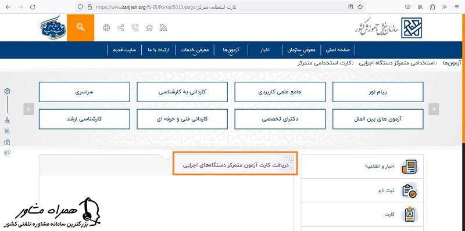Expand آزمون‌ها menu

point(231,50)
